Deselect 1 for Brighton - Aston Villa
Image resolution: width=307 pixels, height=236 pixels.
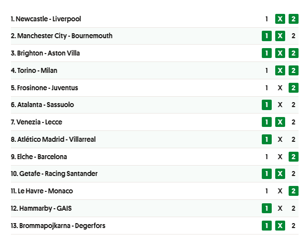[266, 53]
